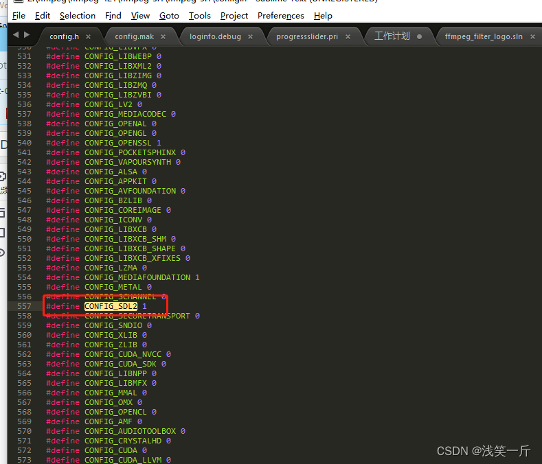Open the Preferences menu
This screenshot has height=464, width=542.
coord(281,16)
